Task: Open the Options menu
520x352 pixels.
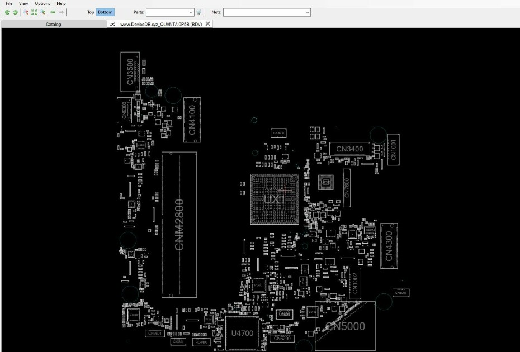Action: [42, 3]
